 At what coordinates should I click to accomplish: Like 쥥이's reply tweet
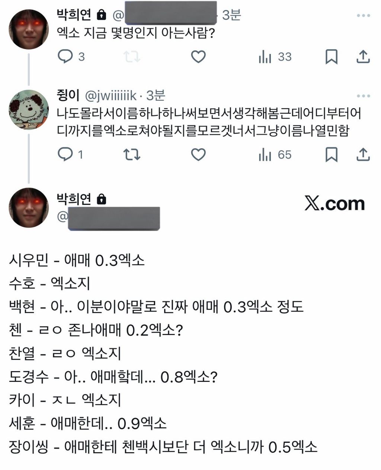point(198,154)
